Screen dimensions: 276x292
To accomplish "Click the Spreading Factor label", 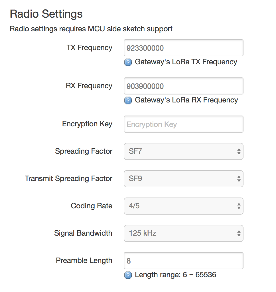I will pos(84,151).
